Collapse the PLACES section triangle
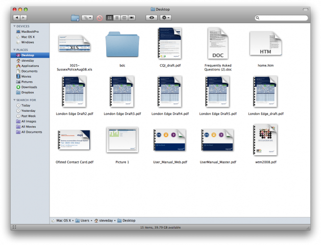This screenshot has width=321, height=245. [14, 50]
